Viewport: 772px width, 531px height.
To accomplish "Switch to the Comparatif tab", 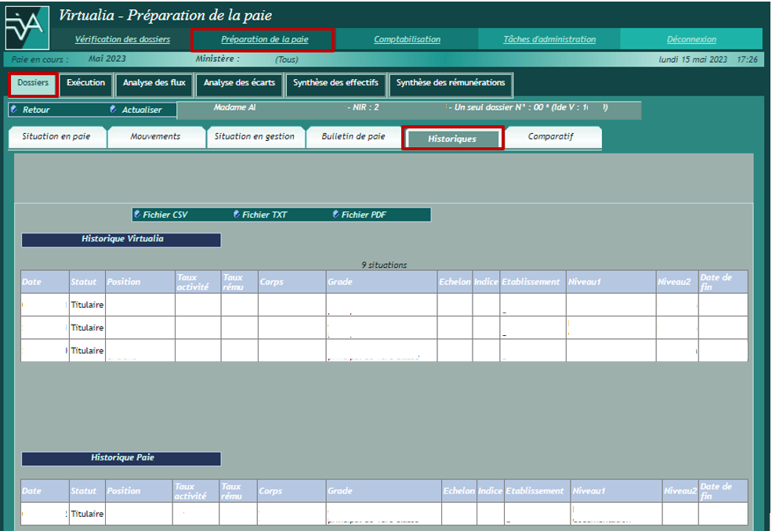I will pyautogui.click(x=550, y=137).
